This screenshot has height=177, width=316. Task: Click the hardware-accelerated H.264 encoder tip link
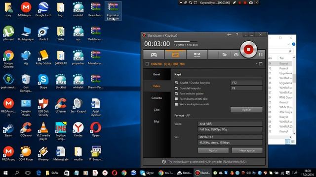[x=207, y=162]
